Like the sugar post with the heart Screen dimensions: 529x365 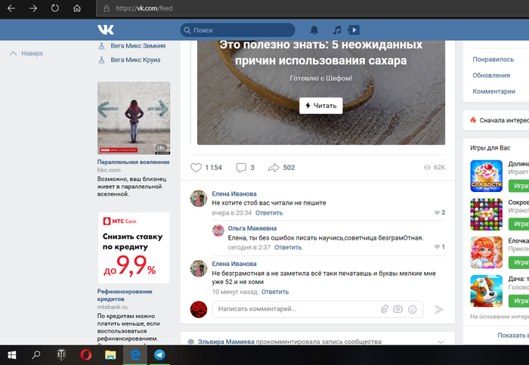point(196,168)
